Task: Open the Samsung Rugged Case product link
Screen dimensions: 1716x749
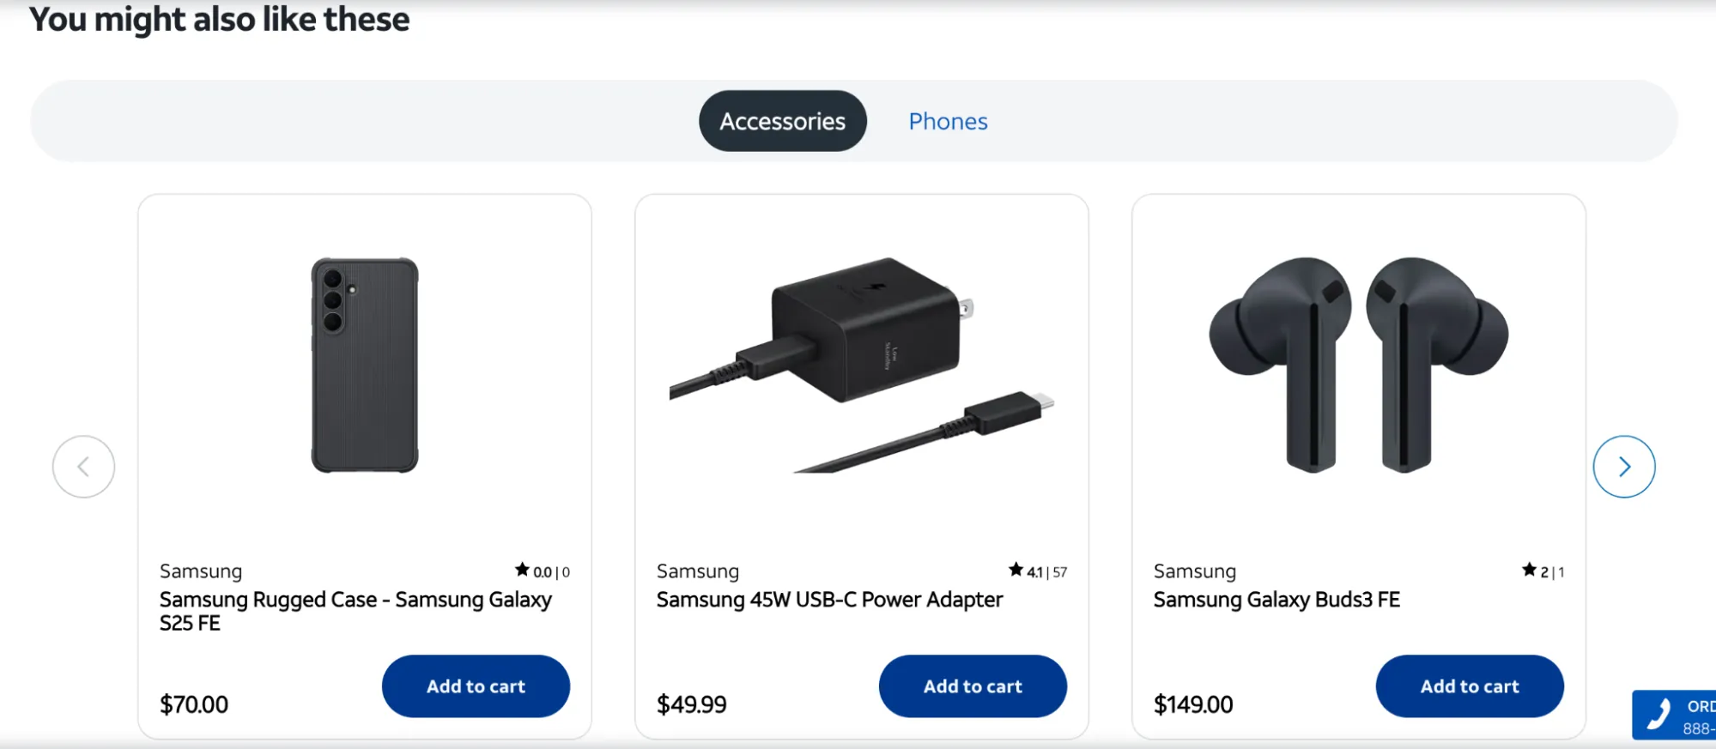Action: tap(355, 611)
